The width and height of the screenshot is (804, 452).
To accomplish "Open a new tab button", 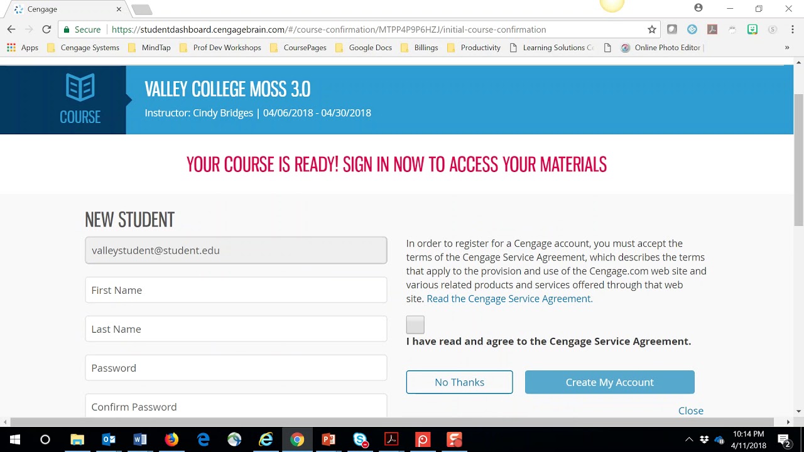I will (x=142, y=9).
